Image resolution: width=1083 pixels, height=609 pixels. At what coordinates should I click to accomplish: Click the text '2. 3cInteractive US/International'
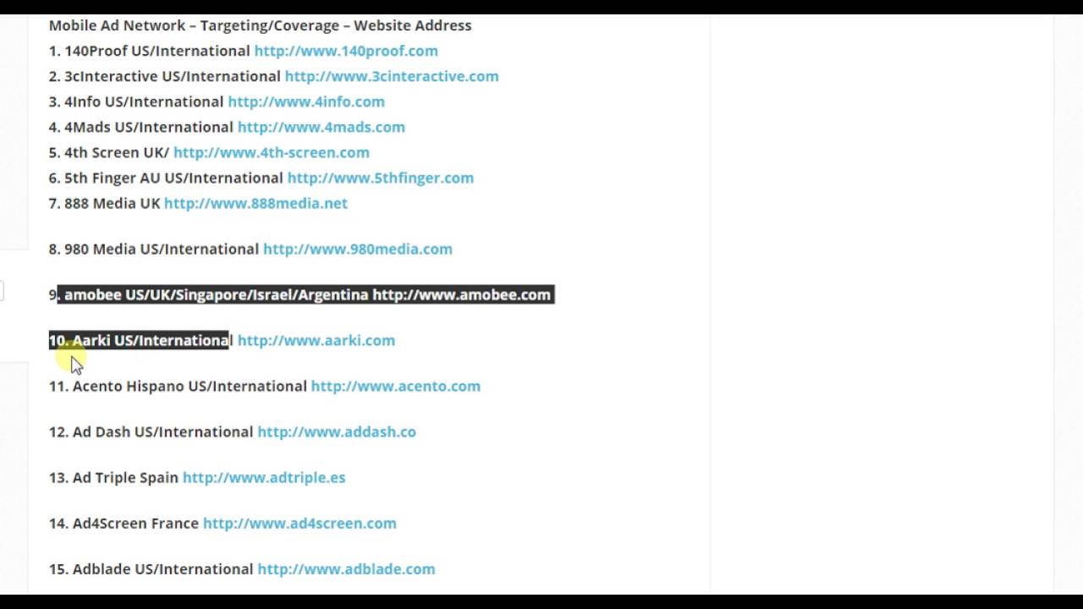pyautogui.click(x=164, y=76)
